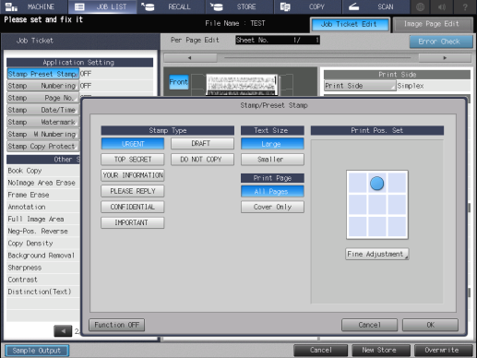Select CONFIDENTIAL stamp type
The width and height of the screenshot is (477, 358).
click(133, 207)
